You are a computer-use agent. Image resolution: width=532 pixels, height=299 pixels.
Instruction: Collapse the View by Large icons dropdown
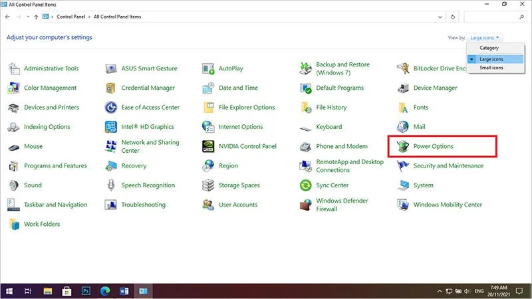485,38
